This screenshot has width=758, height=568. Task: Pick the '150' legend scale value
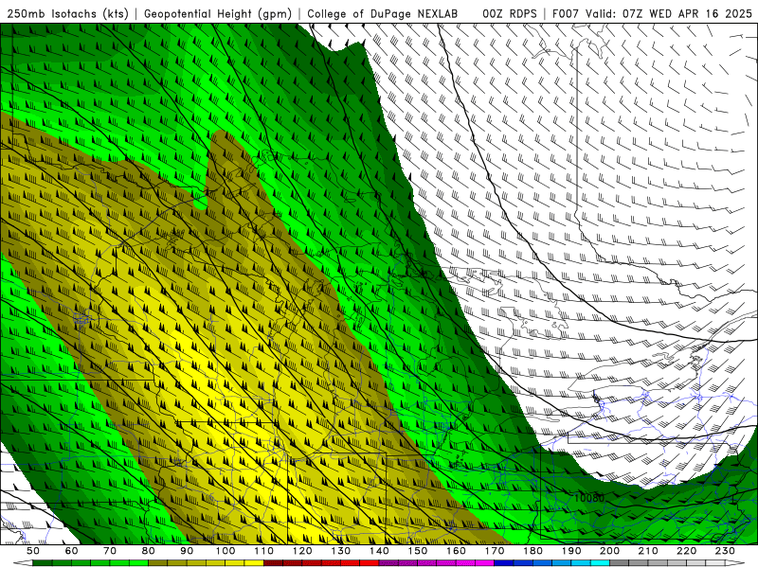418,551
